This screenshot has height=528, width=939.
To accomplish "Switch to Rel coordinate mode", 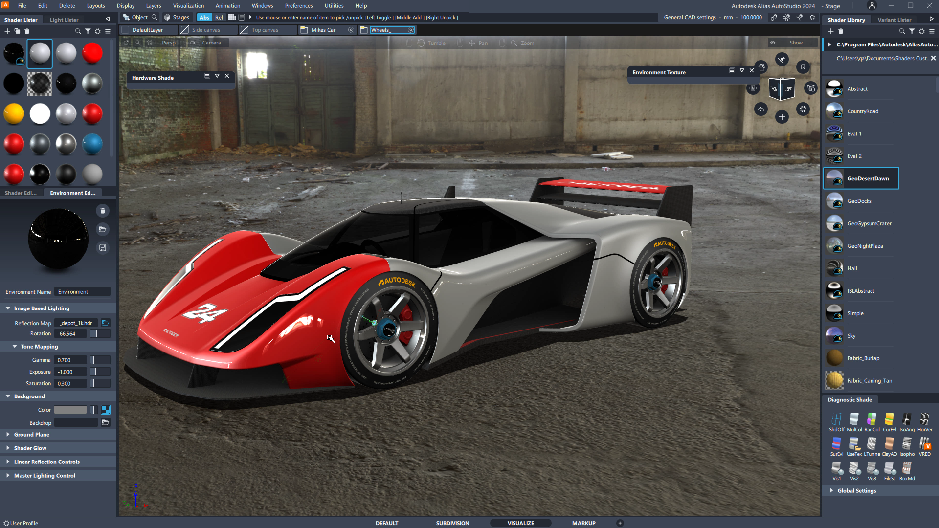I will (219, 18).
